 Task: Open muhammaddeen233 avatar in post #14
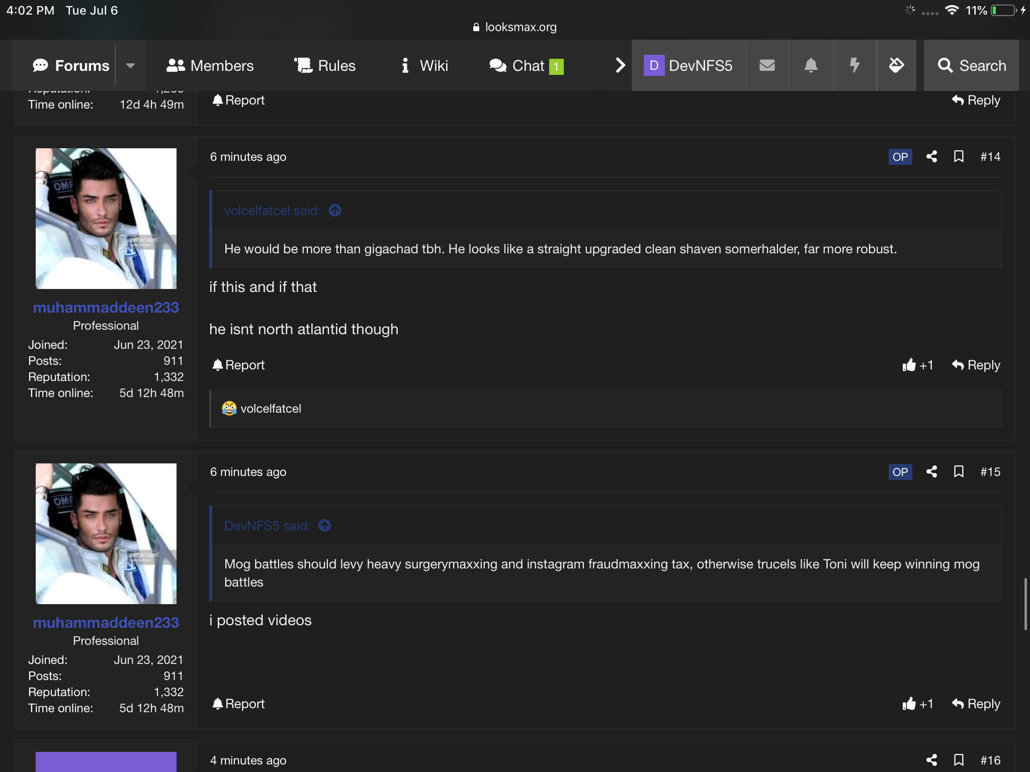[106, 219]
